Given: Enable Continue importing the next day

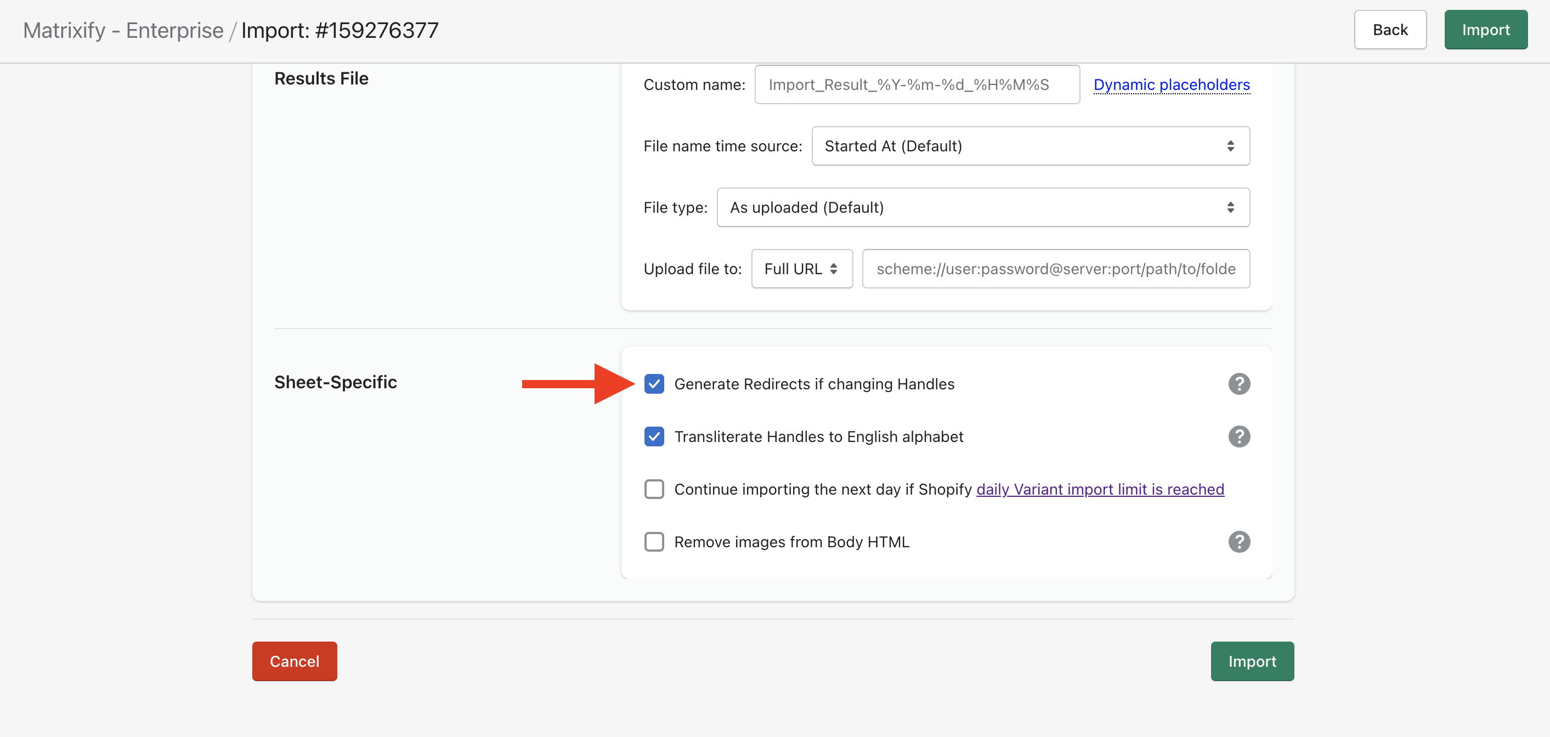Looking at the screenshot, I should pos(654,489).
